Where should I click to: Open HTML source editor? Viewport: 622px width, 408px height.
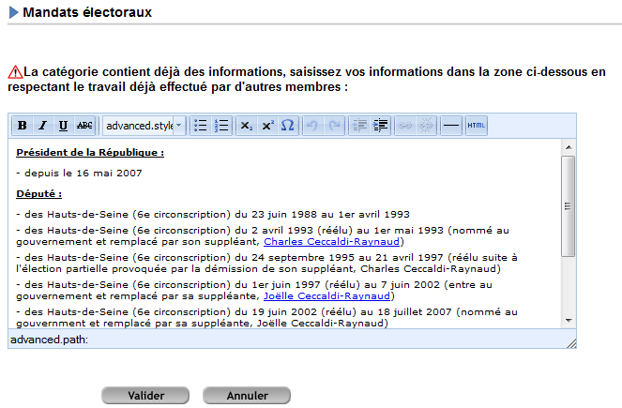pyautogui.click(x=476, y=125)
